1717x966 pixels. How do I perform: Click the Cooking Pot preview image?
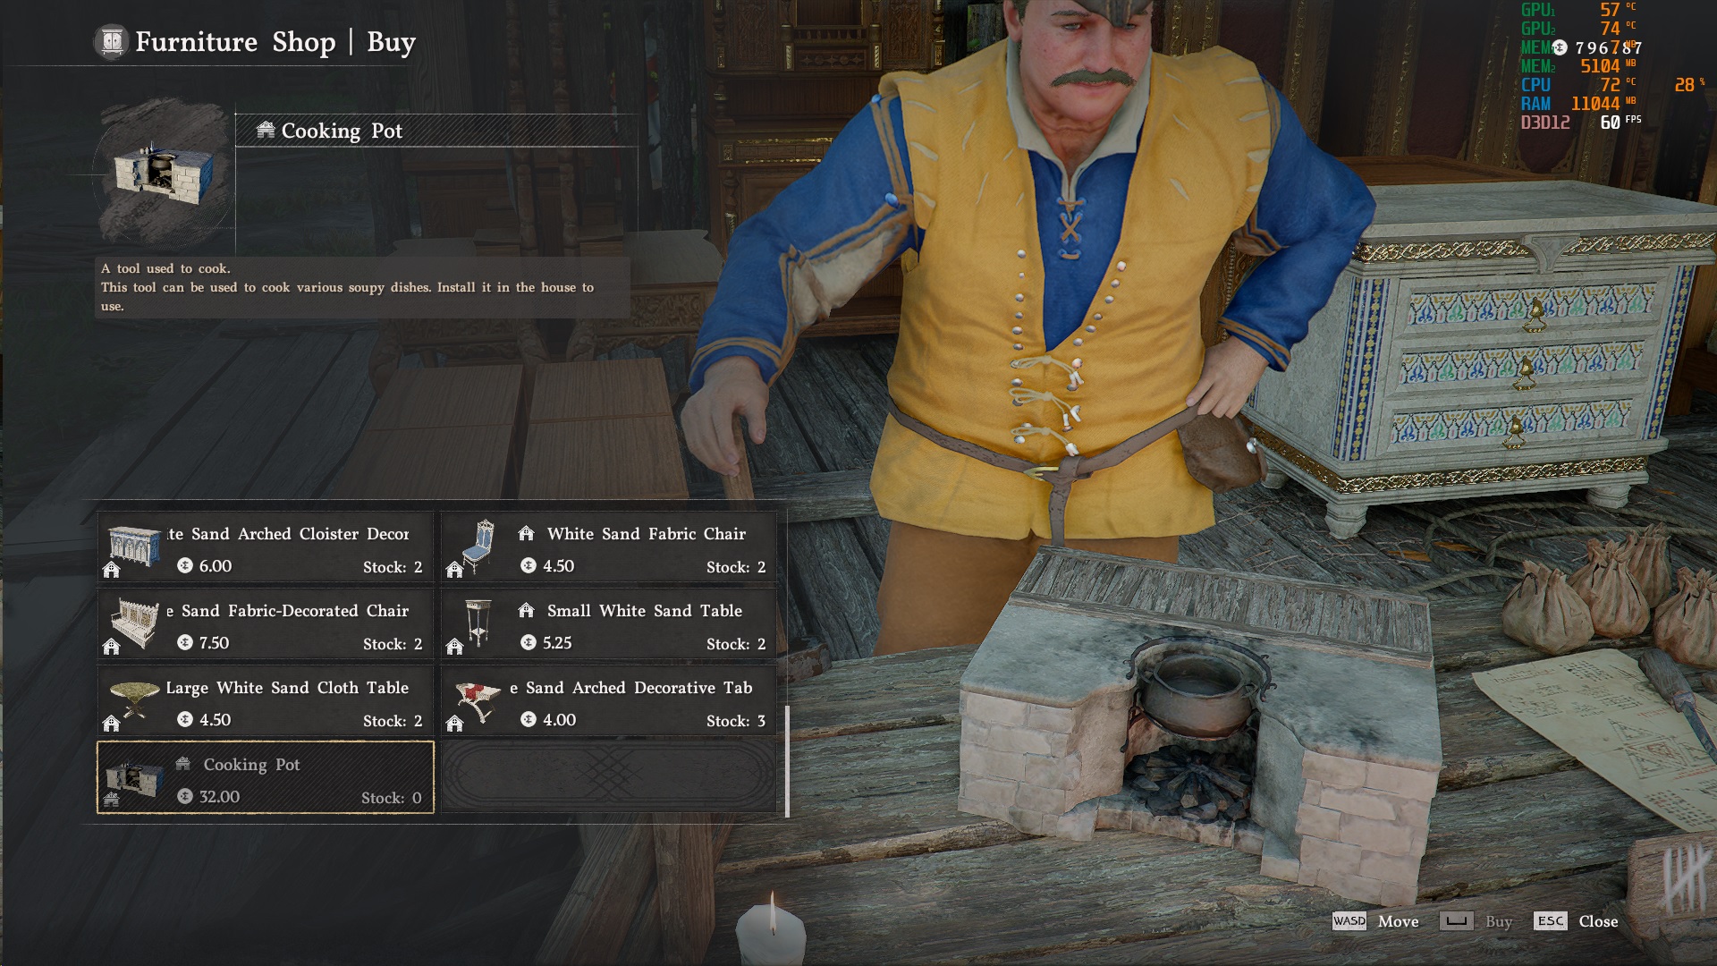pos(164,174)
